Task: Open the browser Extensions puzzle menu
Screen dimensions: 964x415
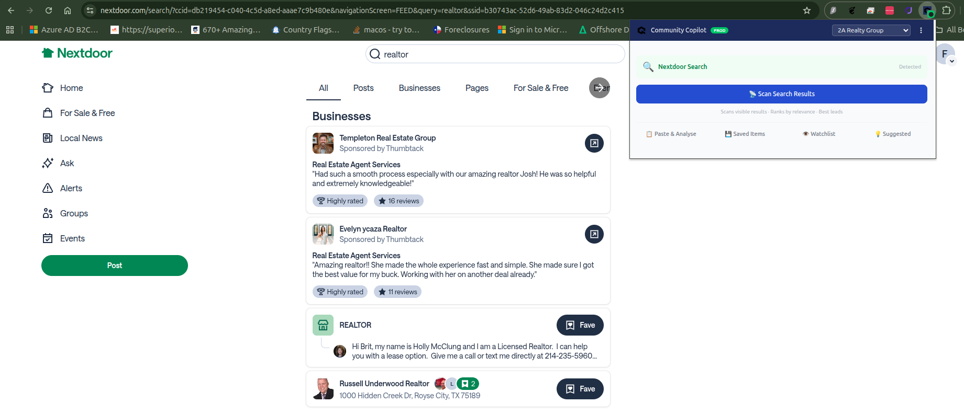Action: [x=947, y=10]
